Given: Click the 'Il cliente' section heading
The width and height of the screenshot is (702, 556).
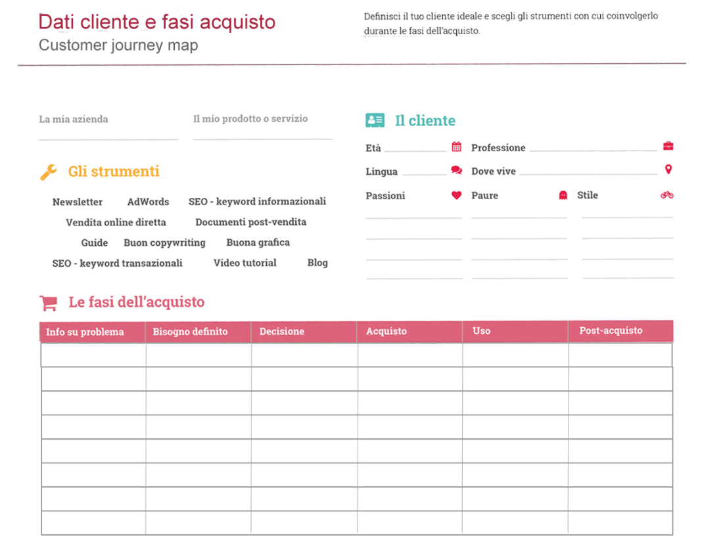Looking at the screenshot, I should coord(425,120).
